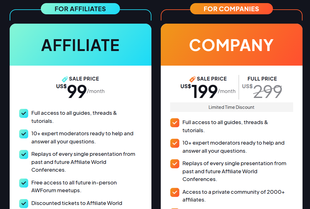Click the COMPANY plan header banner

231,44
